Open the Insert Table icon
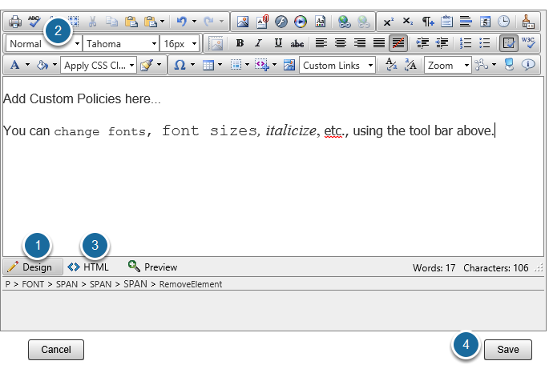This screenshot has width=549, height=365. (x=208, y=65)
